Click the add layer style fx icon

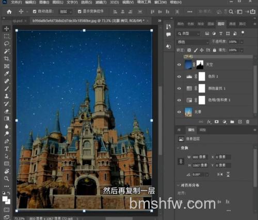[x=209, y=122]
